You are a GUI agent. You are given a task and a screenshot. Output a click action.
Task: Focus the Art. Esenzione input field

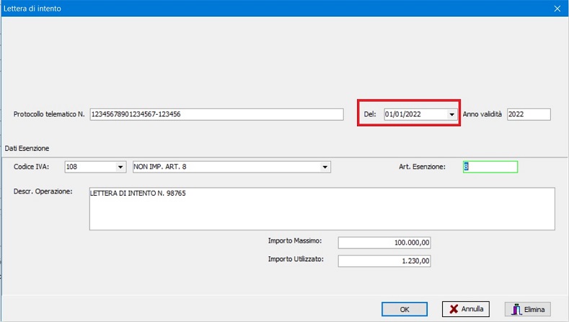point(490,167)
